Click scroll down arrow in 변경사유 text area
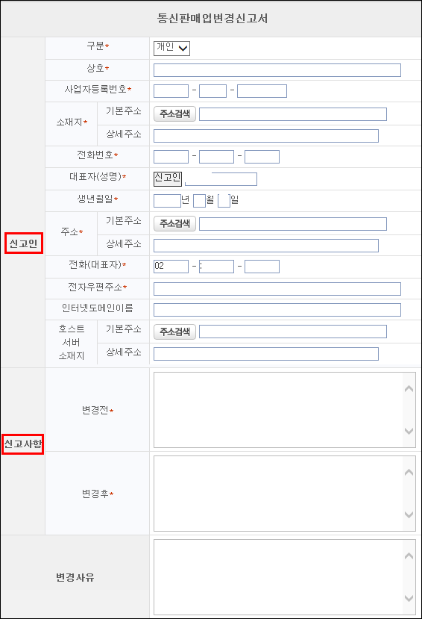422x619 pixels. pos(409,599)
